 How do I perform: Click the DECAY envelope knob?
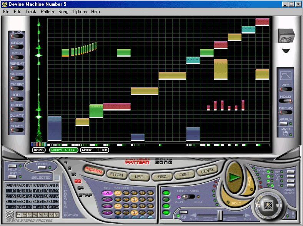pyautogui.click(x=286, y=112)
